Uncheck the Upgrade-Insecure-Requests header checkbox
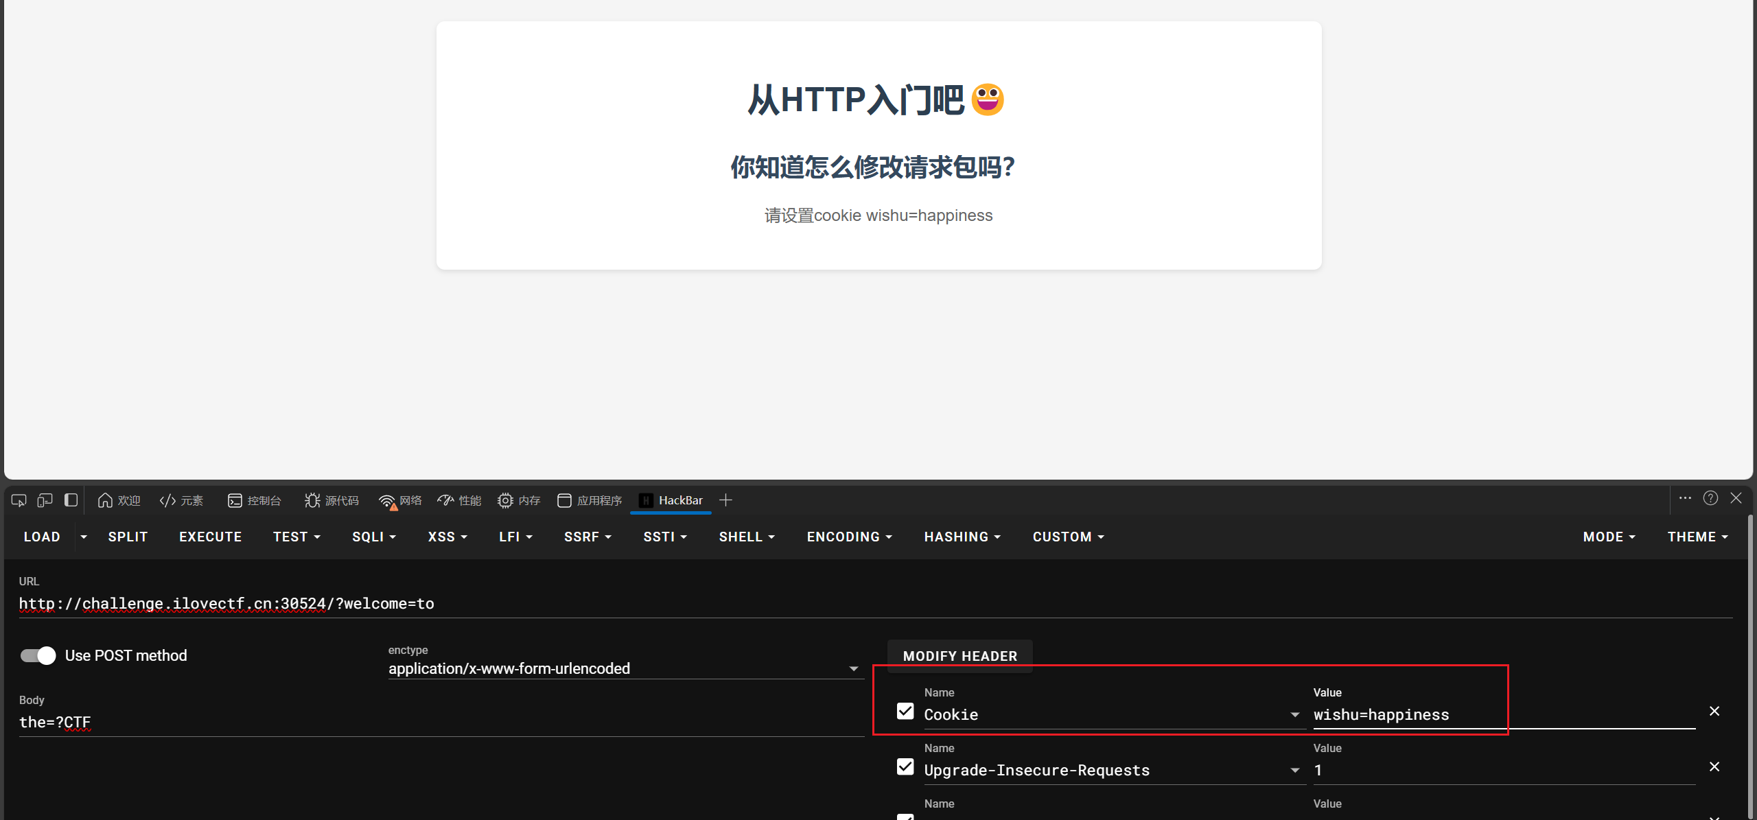The width and height of the screenshot is (1757, 820). (x=905, y=766)
